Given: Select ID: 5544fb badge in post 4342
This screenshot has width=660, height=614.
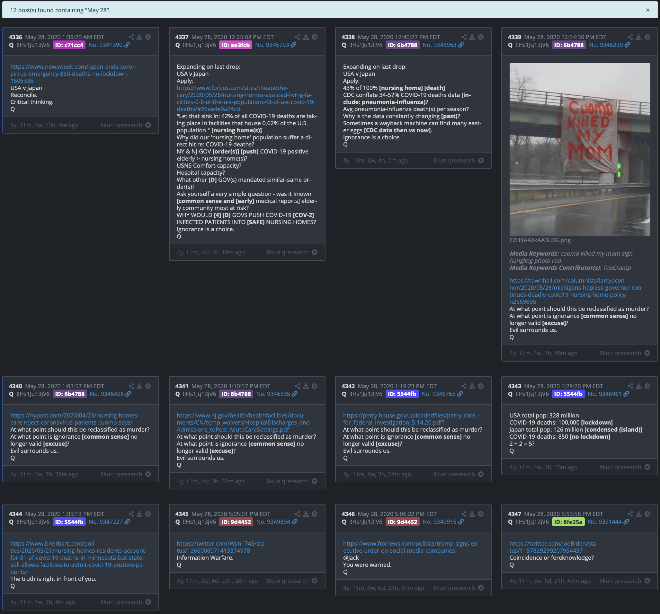Looking at the screenshot, I should 402,394.
